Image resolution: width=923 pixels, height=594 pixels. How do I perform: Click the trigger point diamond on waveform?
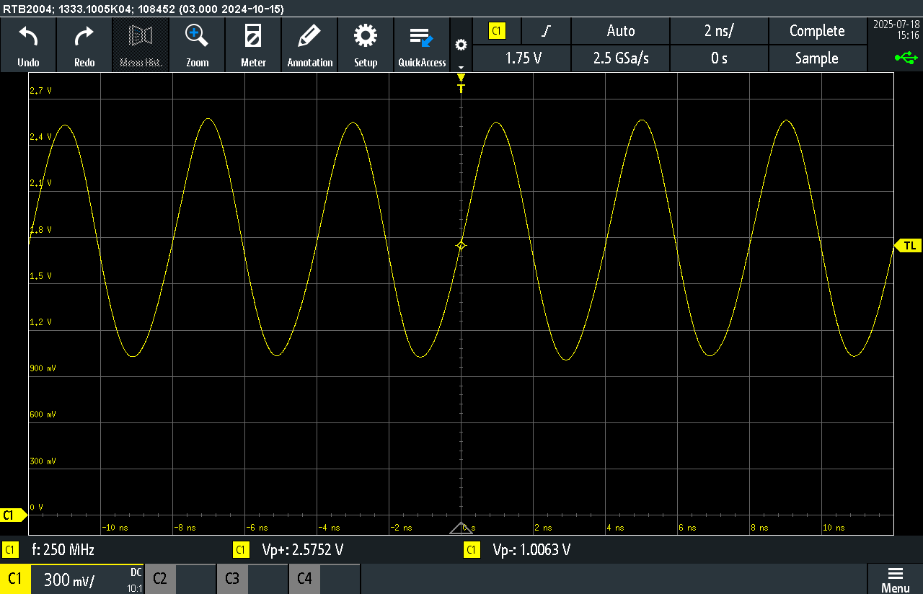click(461, 246)
